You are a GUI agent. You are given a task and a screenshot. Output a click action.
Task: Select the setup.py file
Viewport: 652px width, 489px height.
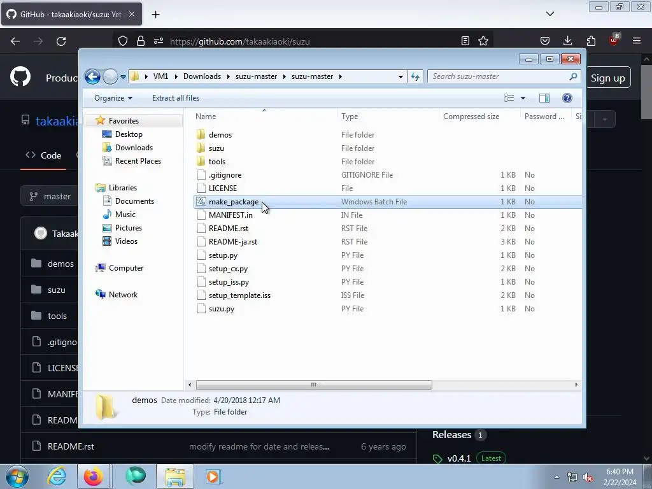pos(223,255)
